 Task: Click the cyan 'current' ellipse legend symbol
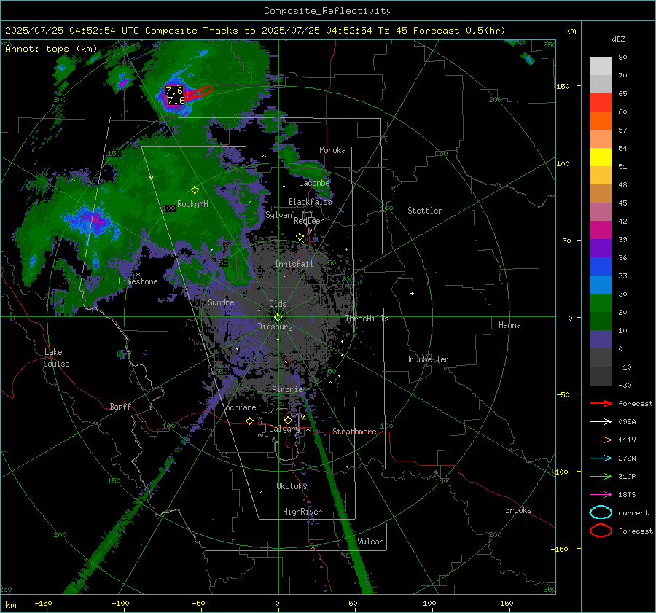[601, 512]
